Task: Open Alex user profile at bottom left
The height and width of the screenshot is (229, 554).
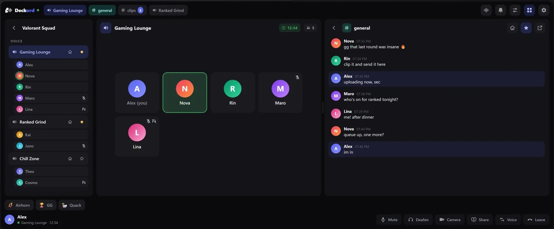Action: point(31,220)
